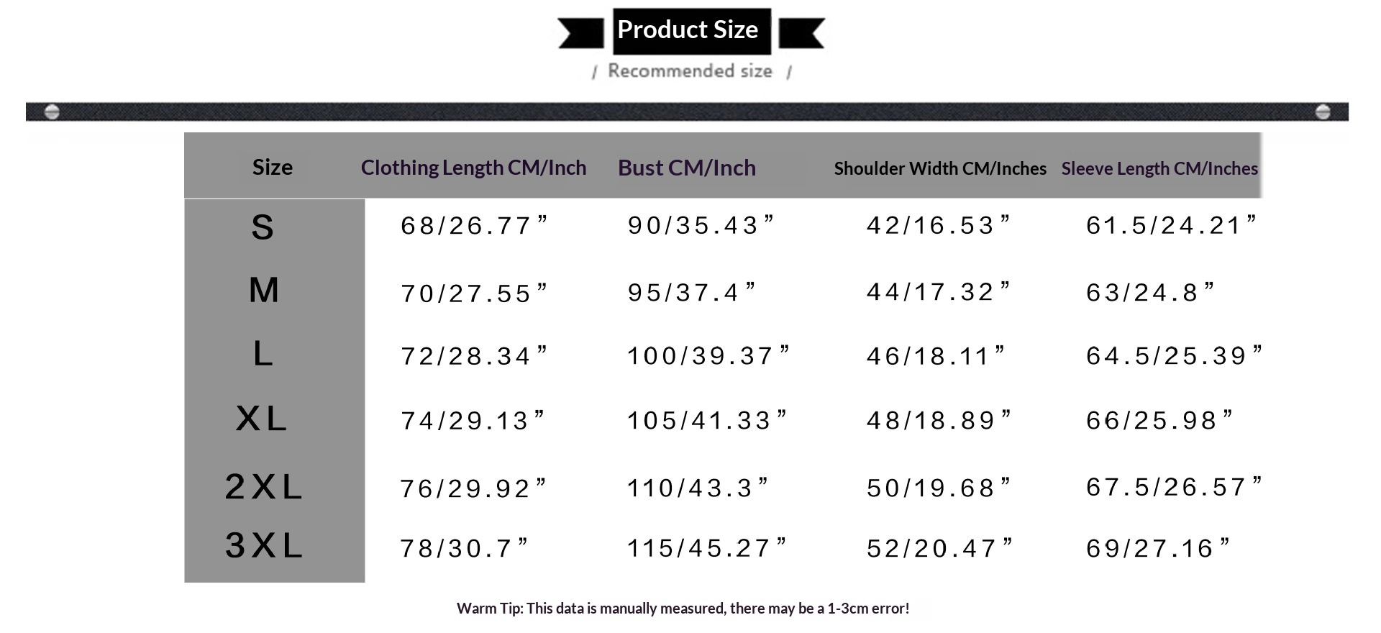The width and height of the screenshot is (1381, 633).
Task: Click the 100/39.37" bust value
Action: [708, 355]
